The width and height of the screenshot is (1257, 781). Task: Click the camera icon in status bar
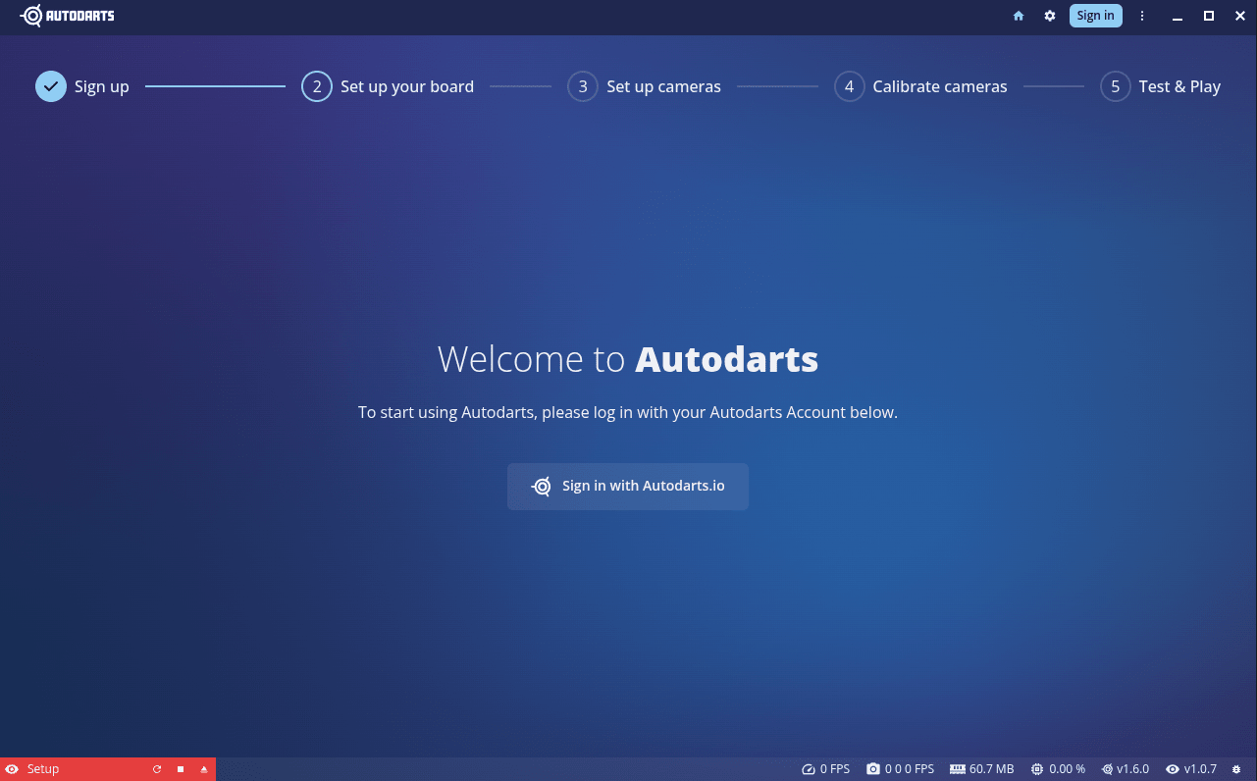click(x=873, y=769)
